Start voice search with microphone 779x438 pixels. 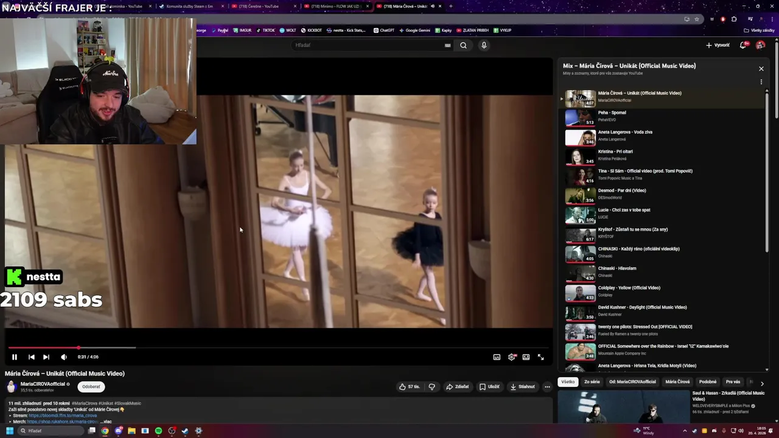click(x=484, y=45)
